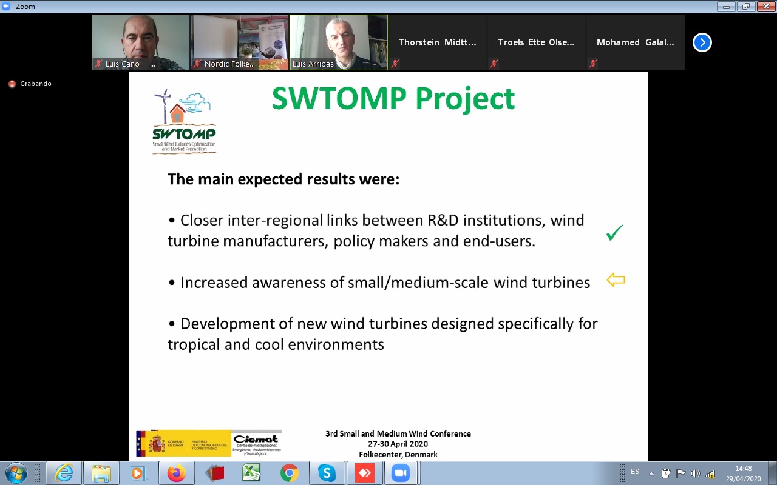Select Luis Arribas active speaker thumbnail
The width and height of the screenshot is (777, 485).
click(339, 42)
